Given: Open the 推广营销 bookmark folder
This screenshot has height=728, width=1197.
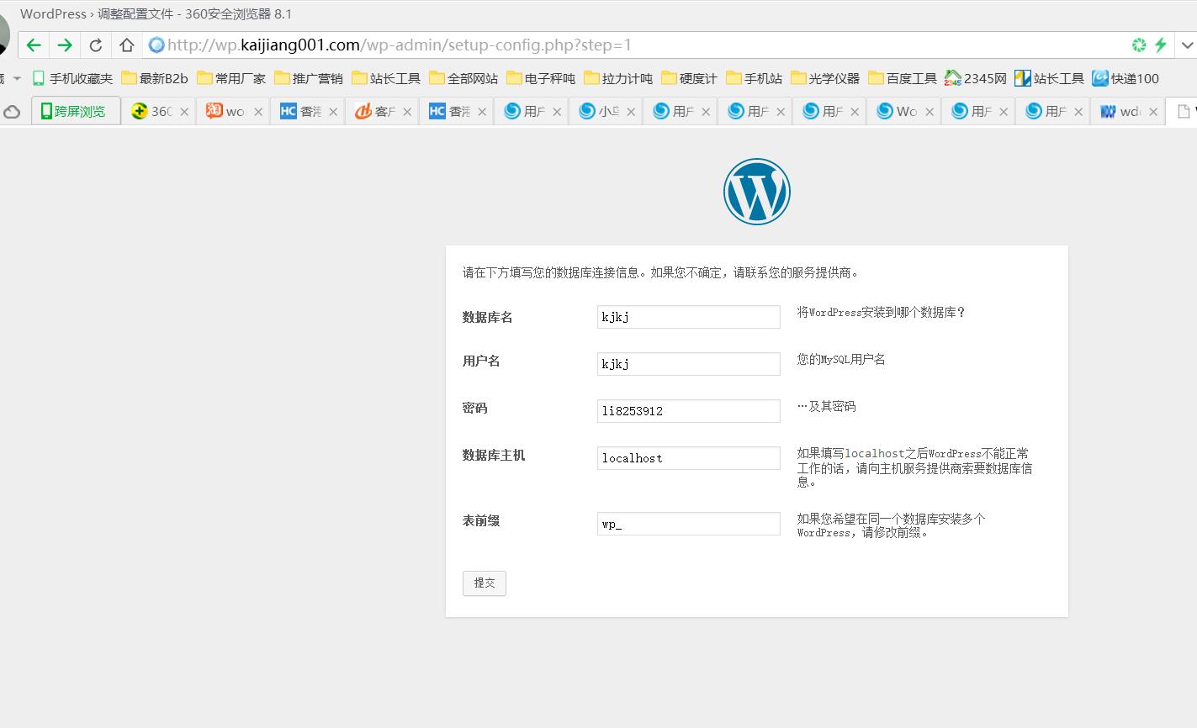Looking at the screenshot, I should click(309, 78).
